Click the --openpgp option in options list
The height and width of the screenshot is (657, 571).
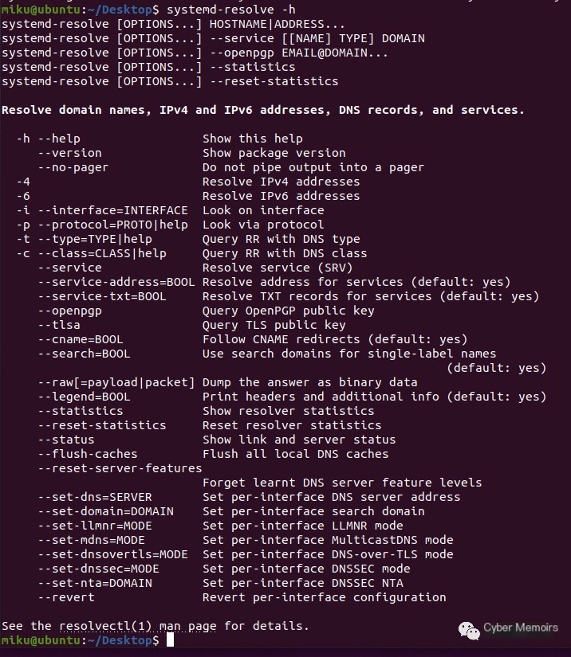[x=69, y=311]
